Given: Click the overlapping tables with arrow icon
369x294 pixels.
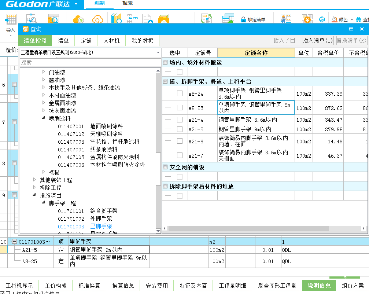Looking at the screenshot, I should click(228, 18).
